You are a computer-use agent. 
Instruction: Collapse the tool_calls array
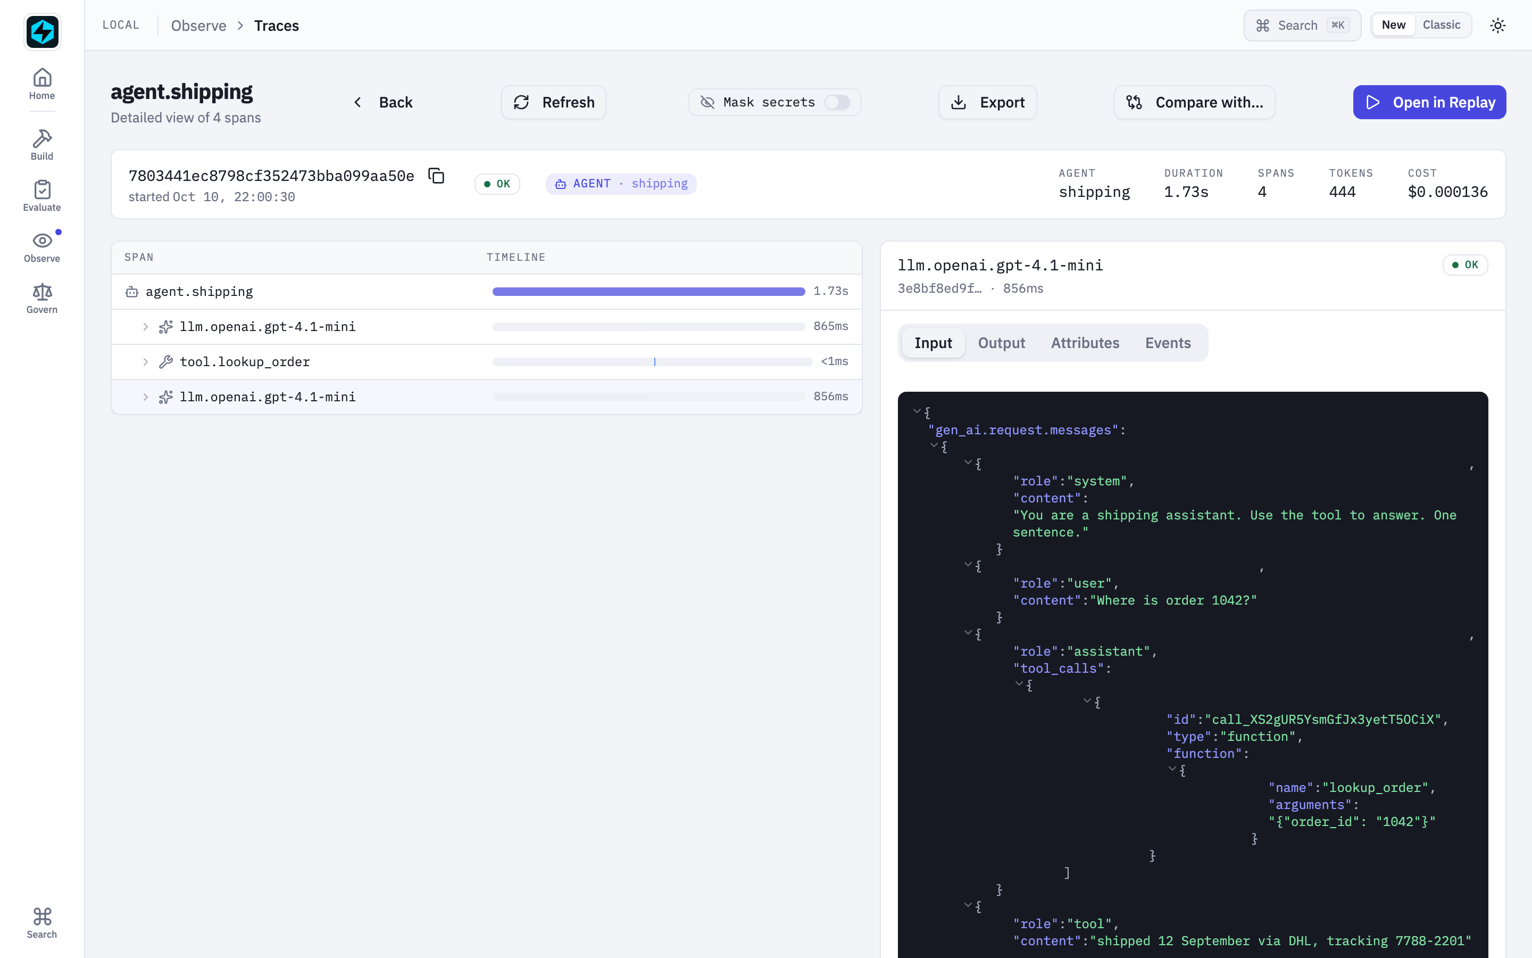click(x=1019, y=684)
